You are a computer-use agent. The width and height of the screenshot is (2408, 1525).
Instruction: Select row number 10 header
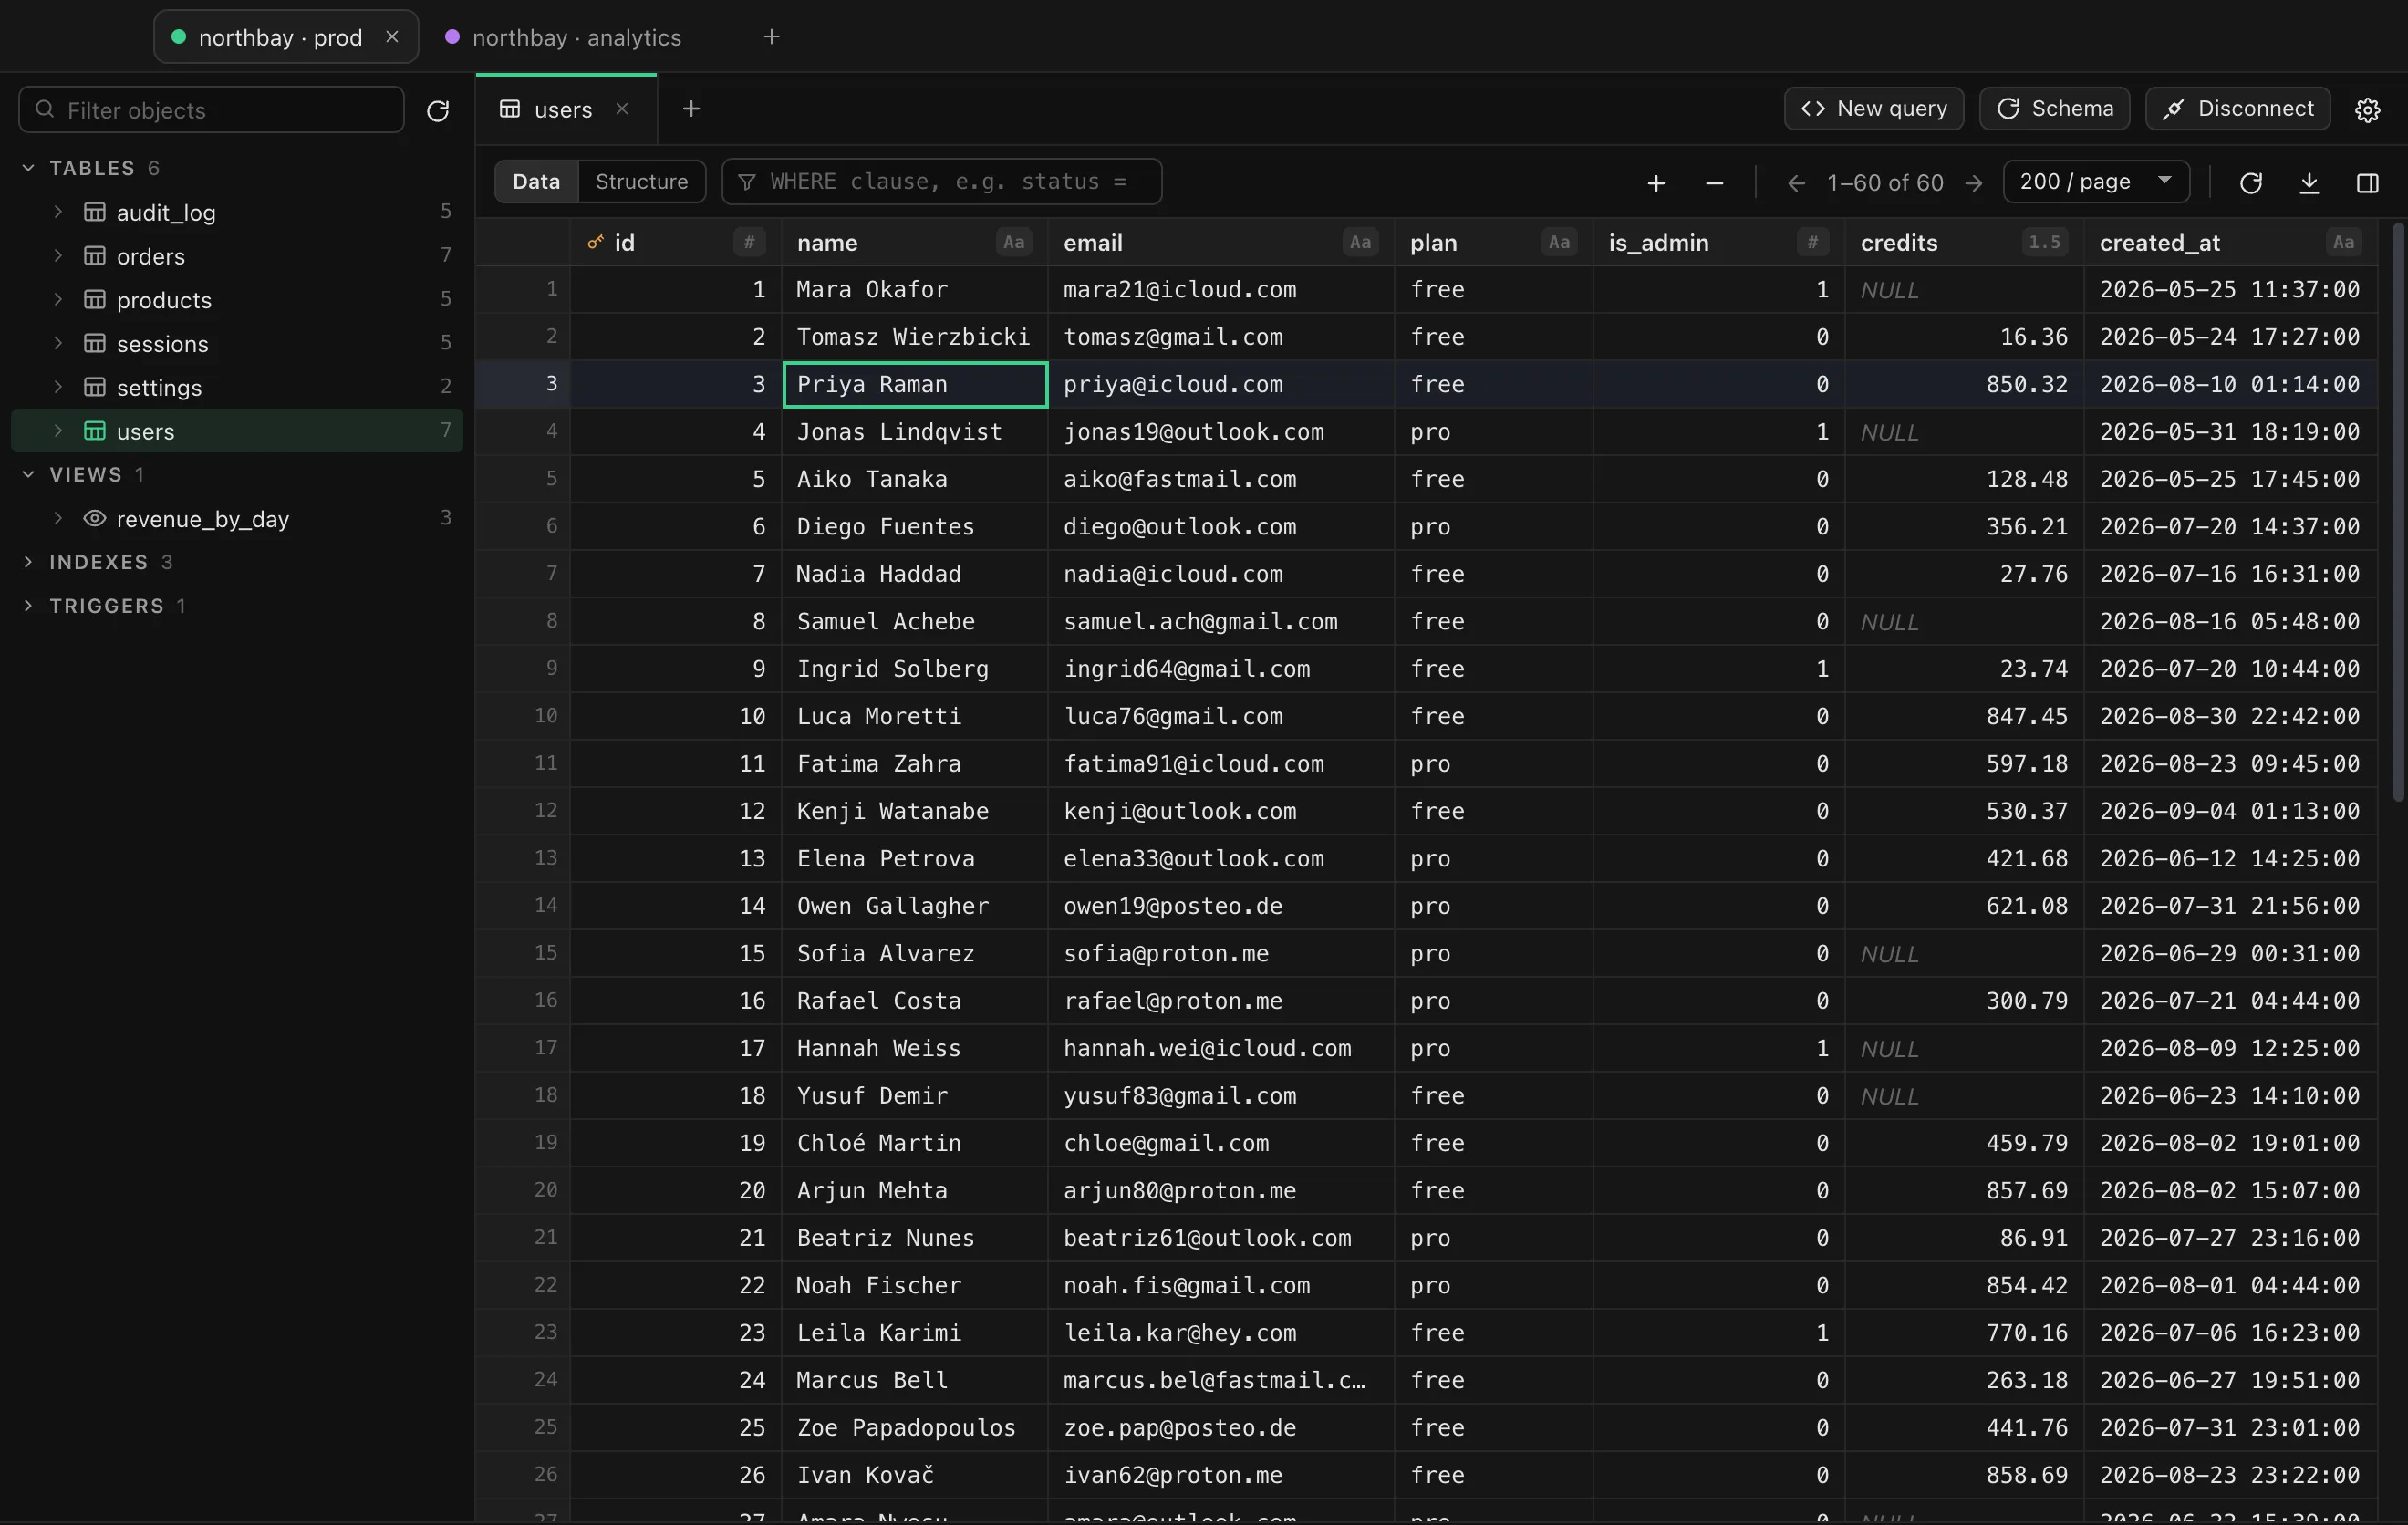pos(523,716)
